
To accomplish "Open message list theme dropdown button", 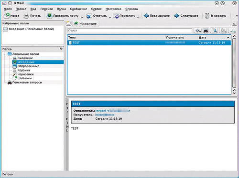I will 232,31.
